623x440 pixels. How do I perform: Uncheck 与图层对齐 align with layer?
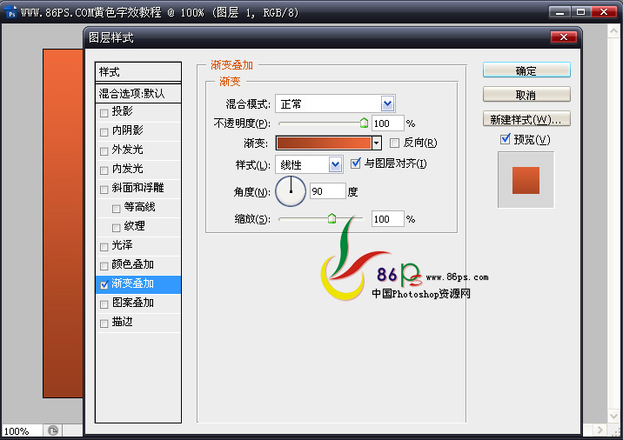pyautogui.click(x=356, y=163)
